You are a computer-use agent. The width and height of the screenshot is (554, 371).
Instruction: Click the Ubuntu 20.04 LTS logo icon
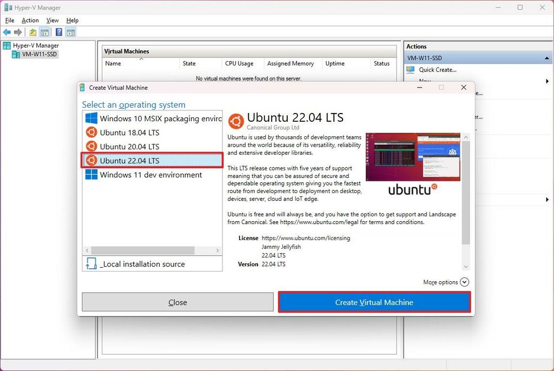coord(91,146)
